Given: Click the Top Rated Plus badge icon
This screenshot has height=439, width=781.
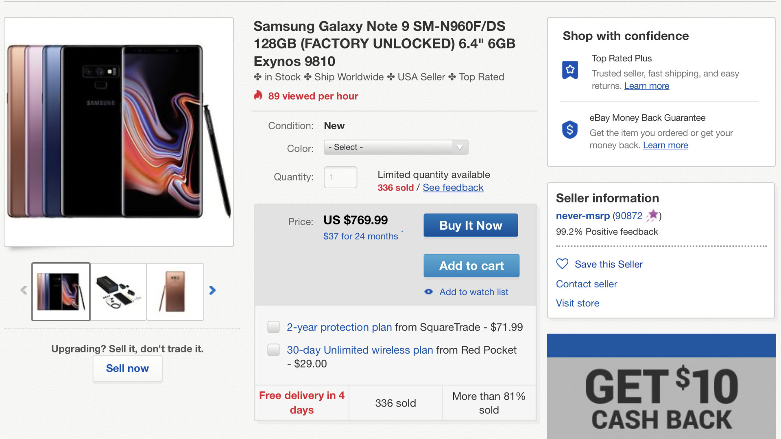Looking at the screenshot, I should 570,70.
